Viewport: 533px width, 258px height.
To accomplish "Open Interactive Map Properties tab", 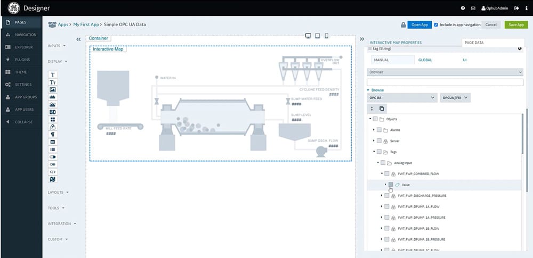I will coord(395,43).
